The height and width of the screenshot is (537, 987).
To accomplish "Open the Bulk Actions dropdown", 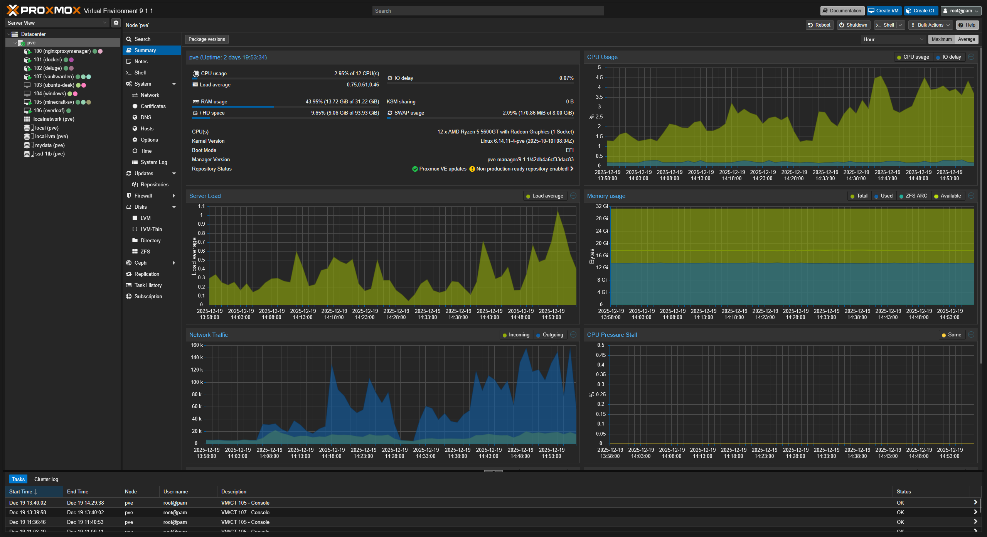I will [x=930, y=25].
